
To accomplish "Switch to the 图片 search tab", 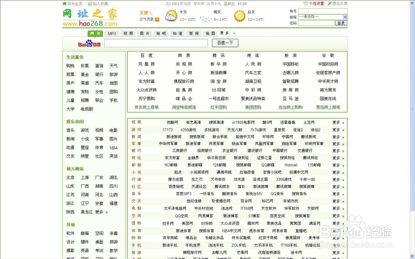I will point(145,34).
